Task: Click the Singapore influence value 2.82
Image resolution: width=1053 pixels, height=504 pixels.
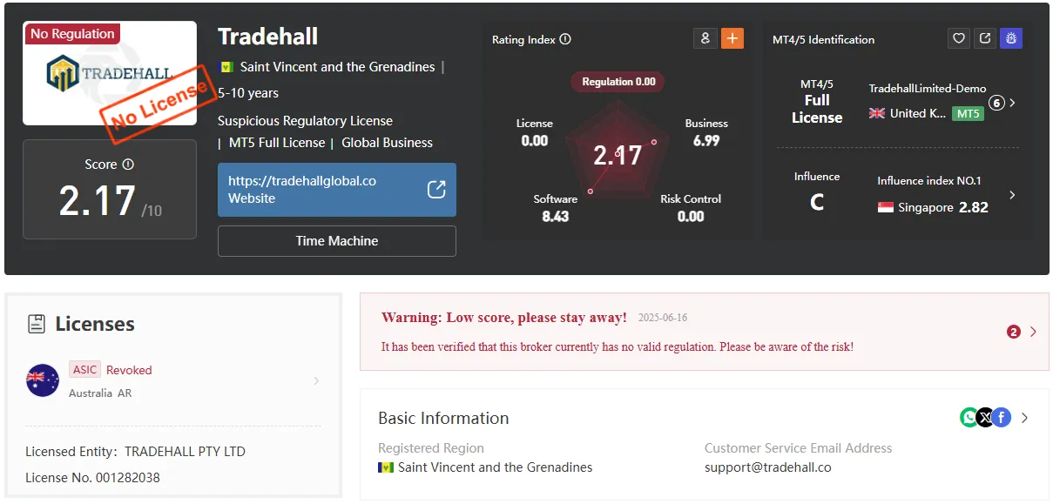Action: pyautogui.click(x=974, y=207)
